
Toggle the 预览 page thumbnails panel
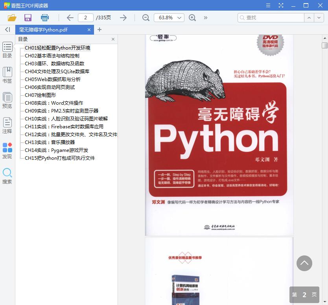7,100
